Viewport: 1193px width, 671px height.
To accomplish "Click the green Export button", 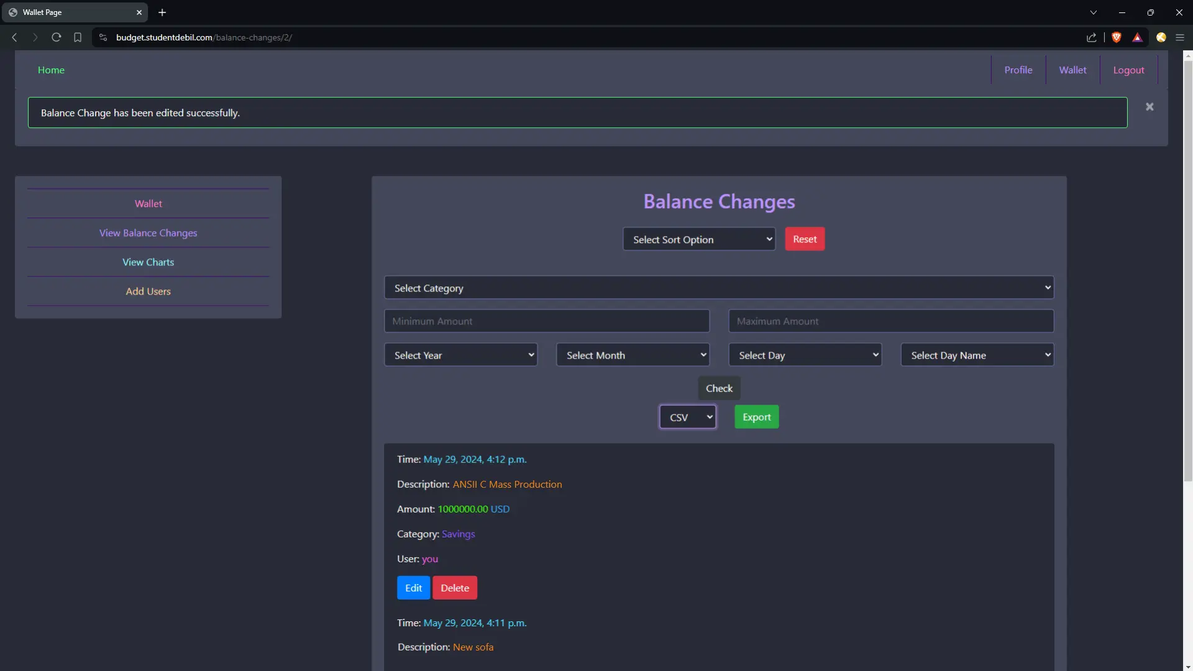I will [756, 417].
